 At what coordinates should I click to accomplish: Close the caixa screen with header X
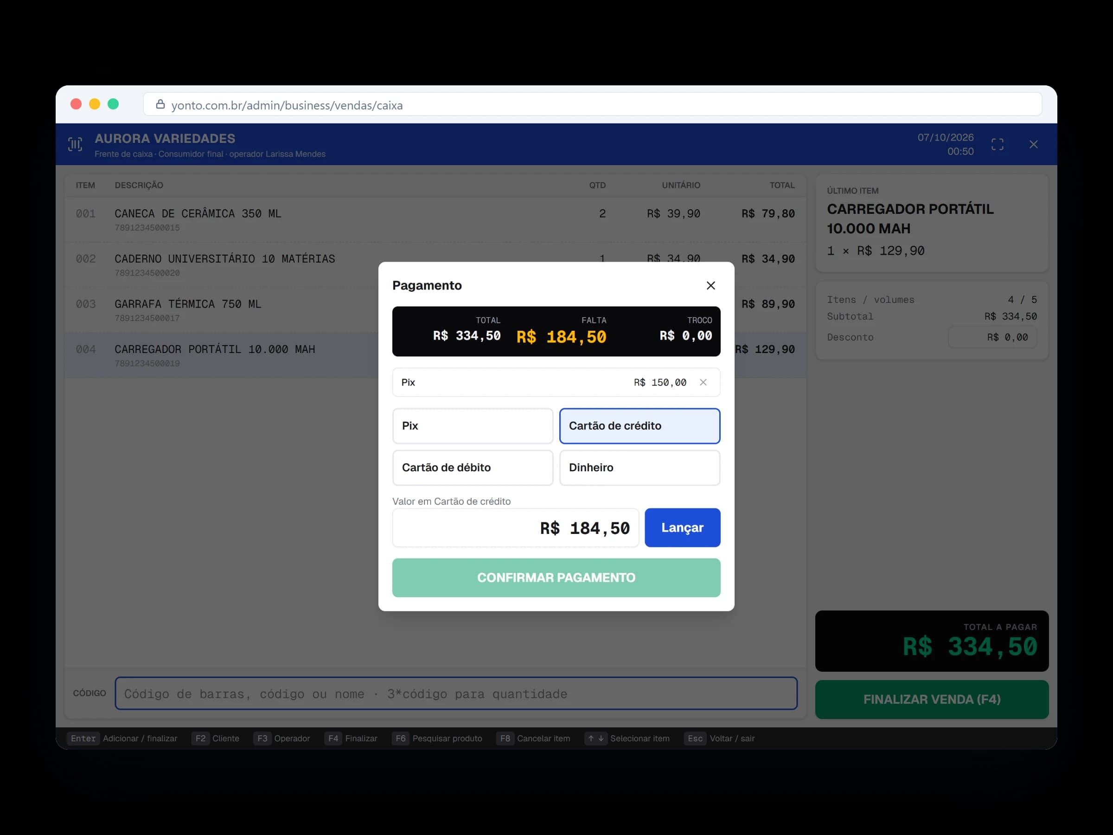tap(1034, 144)
